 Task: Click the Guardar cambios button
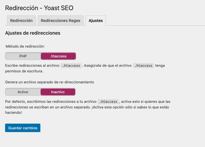point(23,128)
